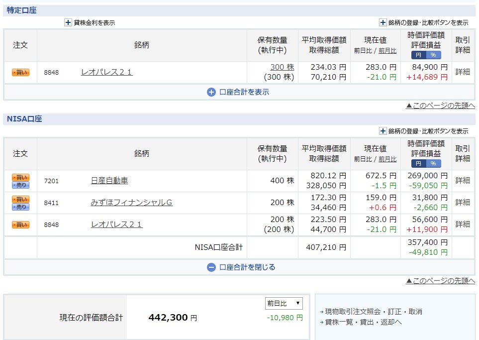Click 前月比 link in NISA口座 header
The width and height of the screenshot is (479, 340).
(387, 159)
